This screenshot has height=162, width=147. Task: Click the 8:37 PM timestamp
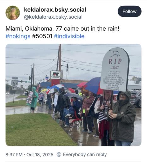click(14, 155)
